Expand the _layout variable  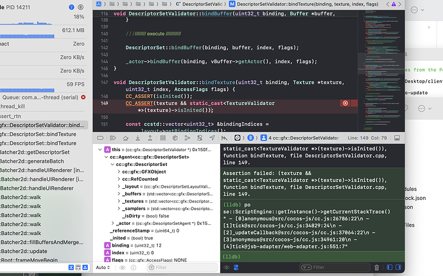tap(119, 186)
